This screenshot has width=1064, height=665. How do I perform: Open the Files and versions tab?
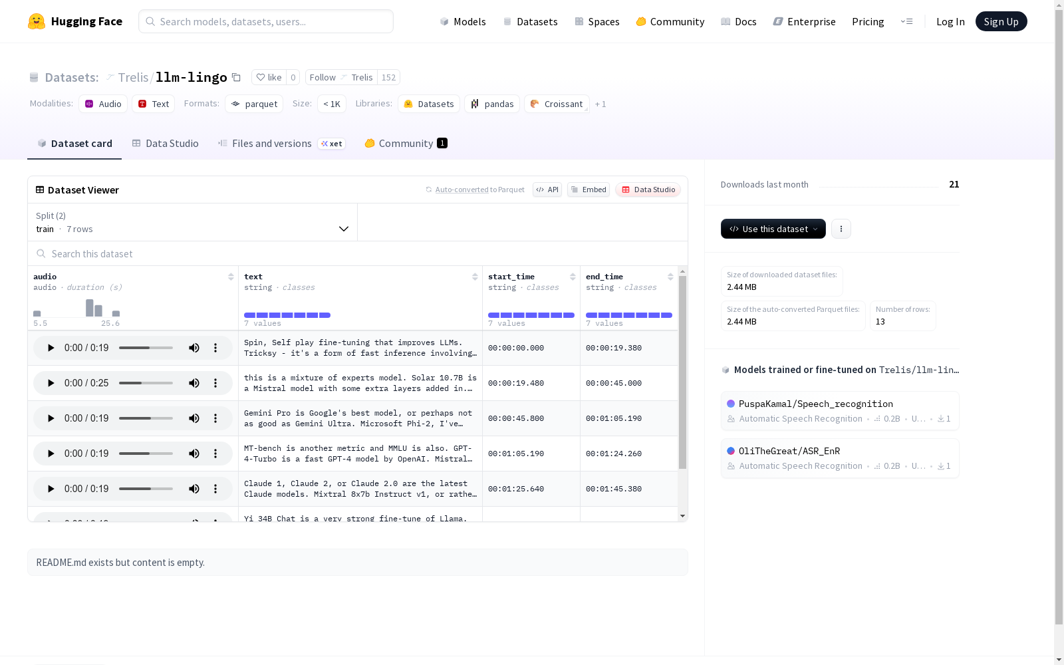click(281, 144)
